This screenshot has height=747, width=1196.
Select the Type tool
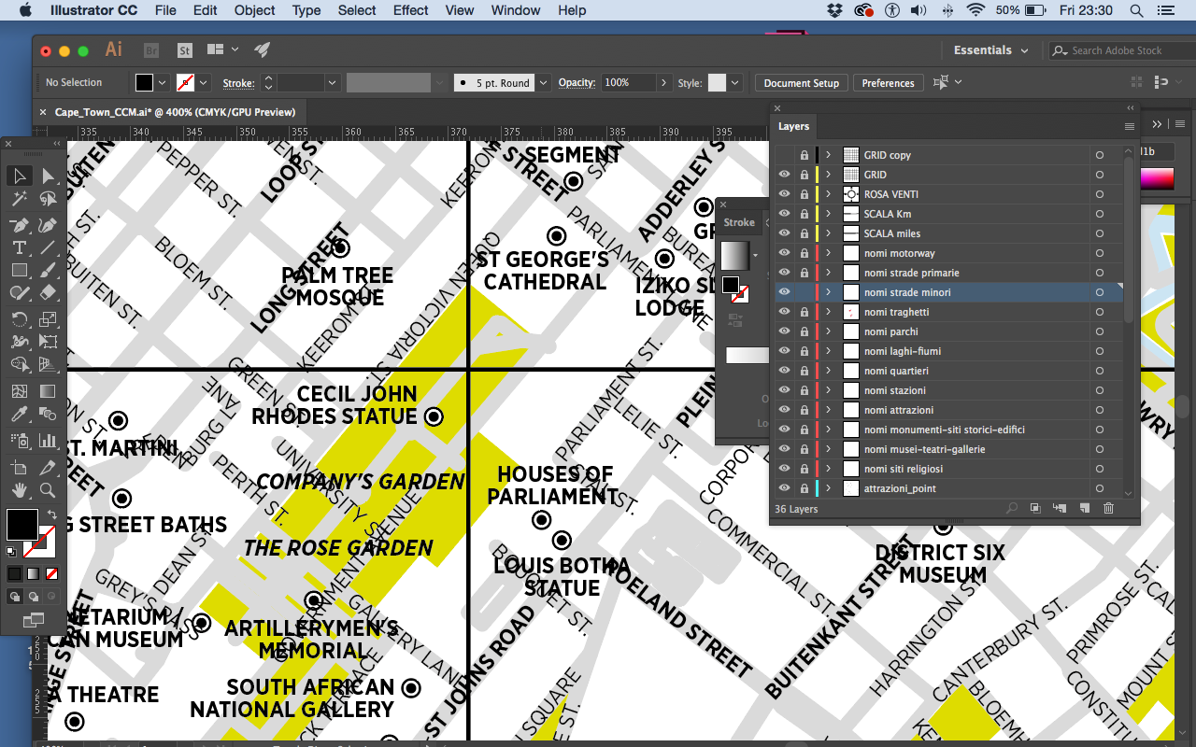19,247
